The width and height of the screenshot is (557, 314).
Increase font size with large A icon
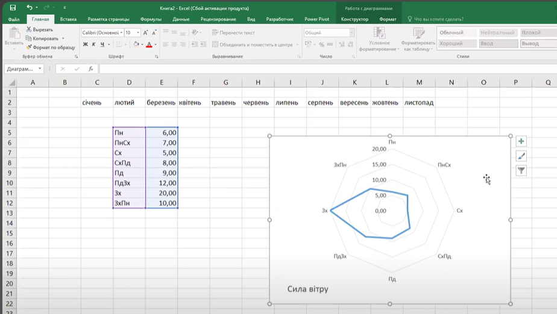coord(145,32)
